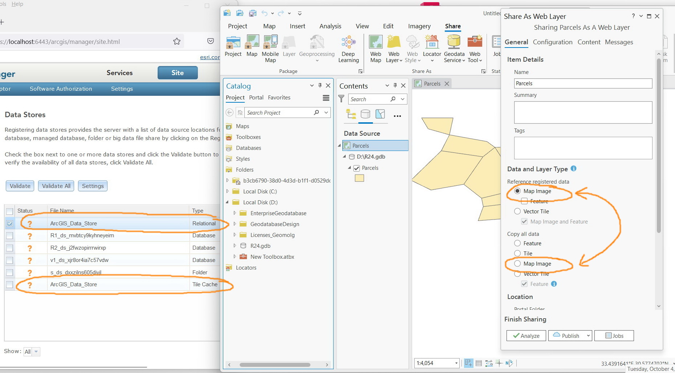Select the Map Image radio under Copy all data
Screen dimensions: 675x373
[x=517, y=263]
